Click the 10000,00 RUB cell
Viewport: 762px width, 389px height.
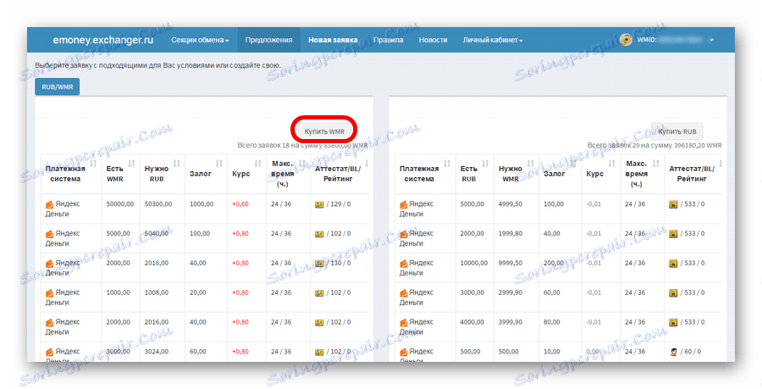coord(474,263)
